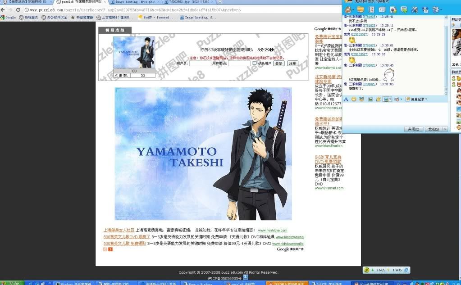This screenshot has width=461, height=285.
Task: Click the 用户密码 input field
Action: tap(239, 63)
